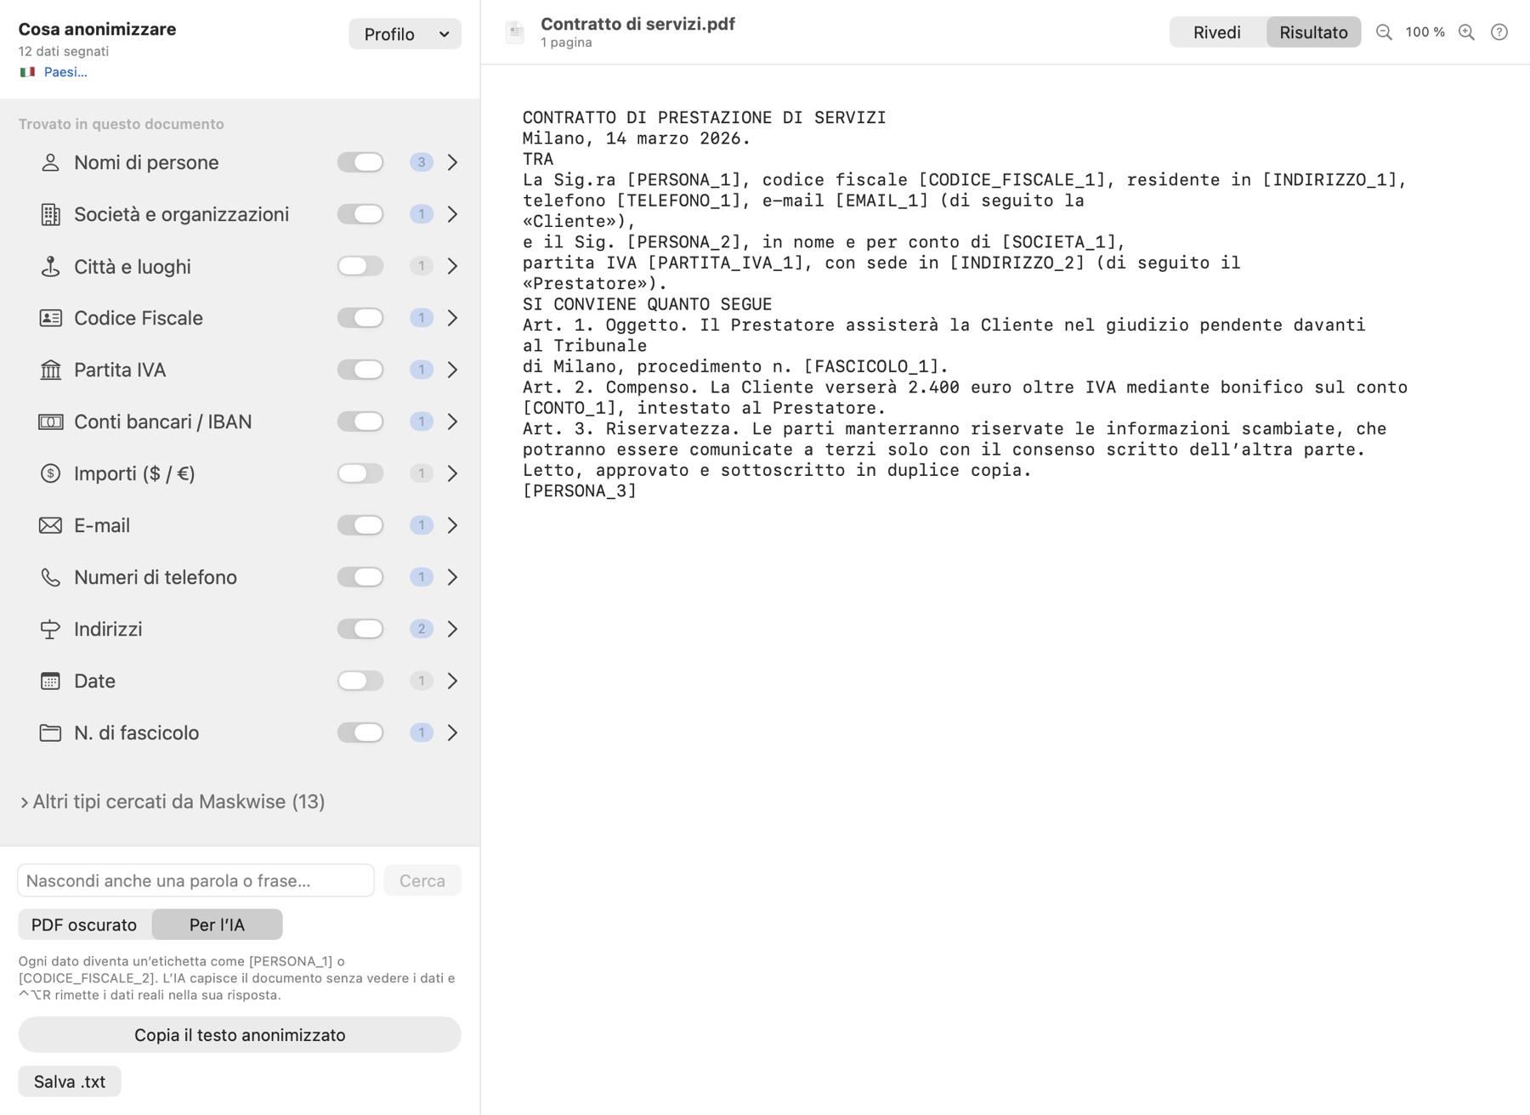The width and height of the screenshot is (1530, 1115).
Task: Expand the Numeri di telefono chevron
Action: click(453, 577)
